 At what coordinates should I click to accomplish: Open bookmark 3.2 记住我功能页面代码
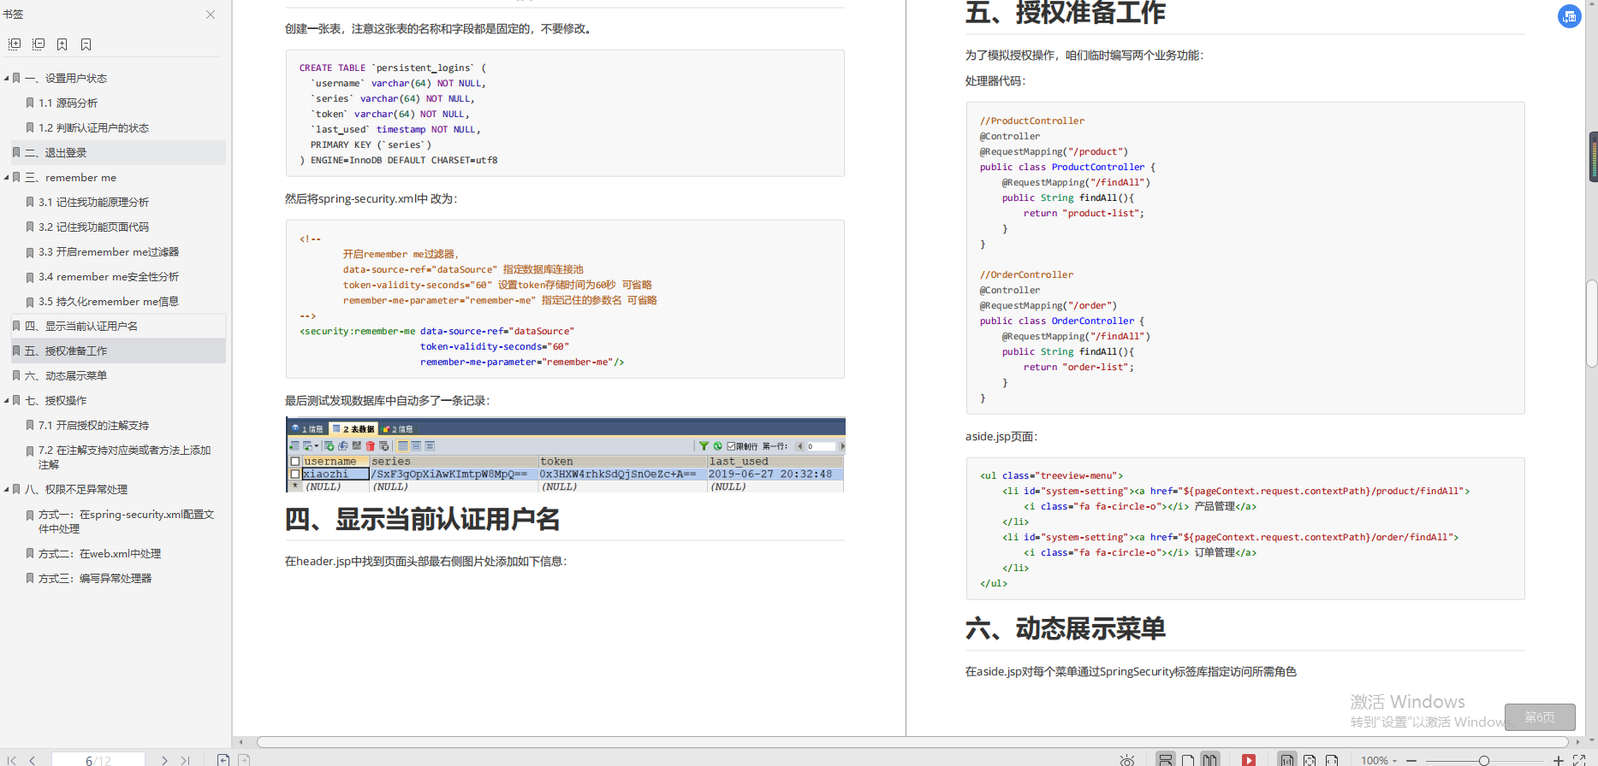coord(93,227)
